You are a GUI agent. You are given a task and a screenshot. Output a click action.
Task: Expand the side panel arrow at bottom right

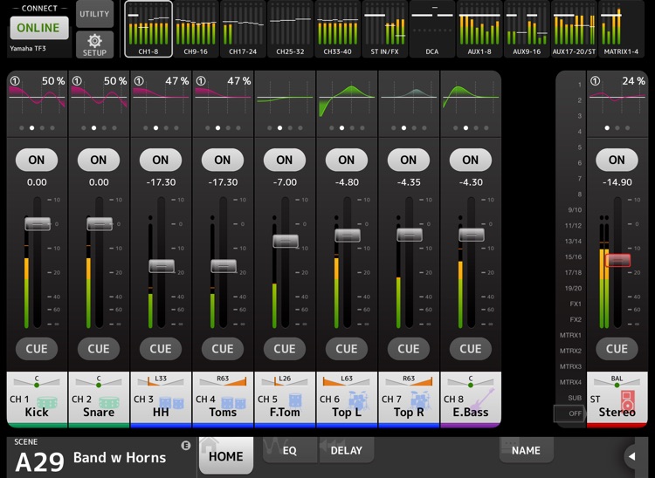(x=632, y=457)
